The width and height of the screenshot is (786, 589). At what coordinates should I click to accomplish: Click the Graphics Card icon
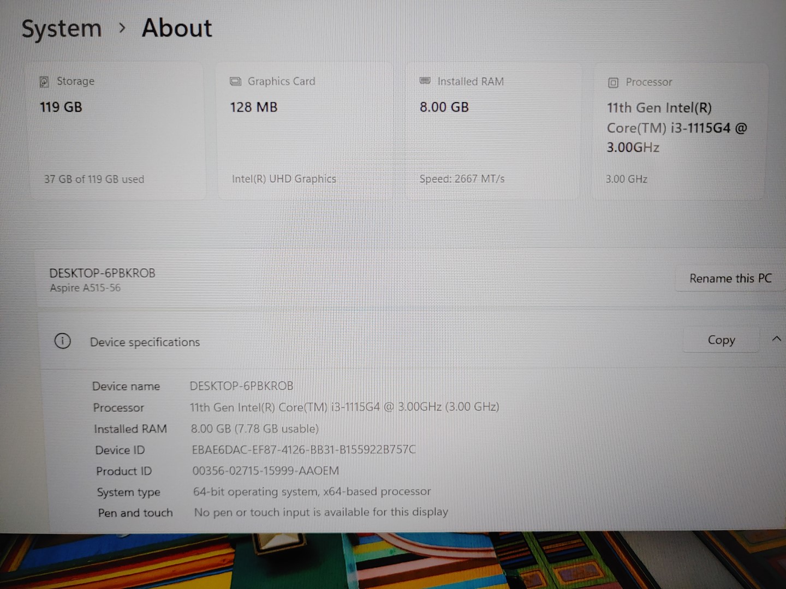pyautogui.click(x=236, y=81)
